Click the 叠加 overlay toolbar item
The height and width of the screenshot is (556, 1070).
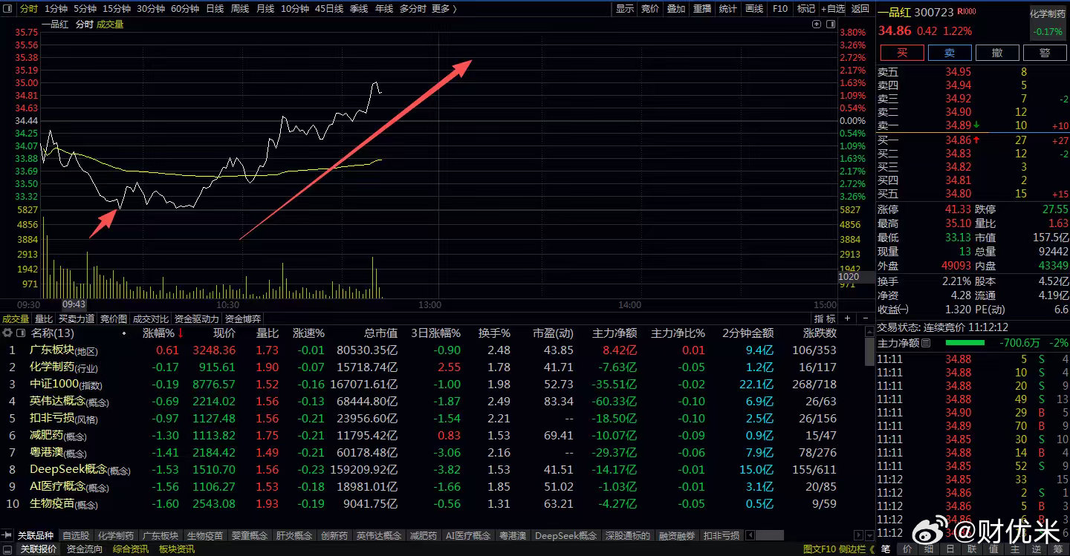pyautogui.click(x=676, y=9)
